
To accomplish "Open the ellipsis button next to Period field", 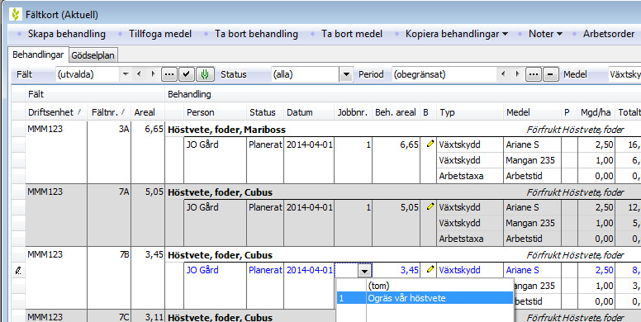I will click(533, 74).
